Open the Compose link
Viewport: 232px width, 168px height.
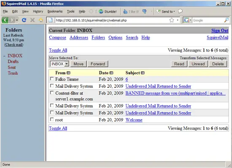click(57, 38)
